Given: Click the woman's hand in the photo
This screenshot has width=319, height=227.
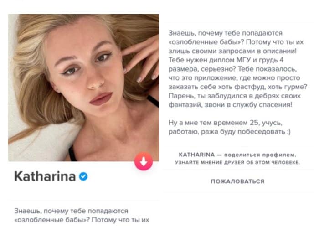Looking at the screenshot, I should pos(142,59).
